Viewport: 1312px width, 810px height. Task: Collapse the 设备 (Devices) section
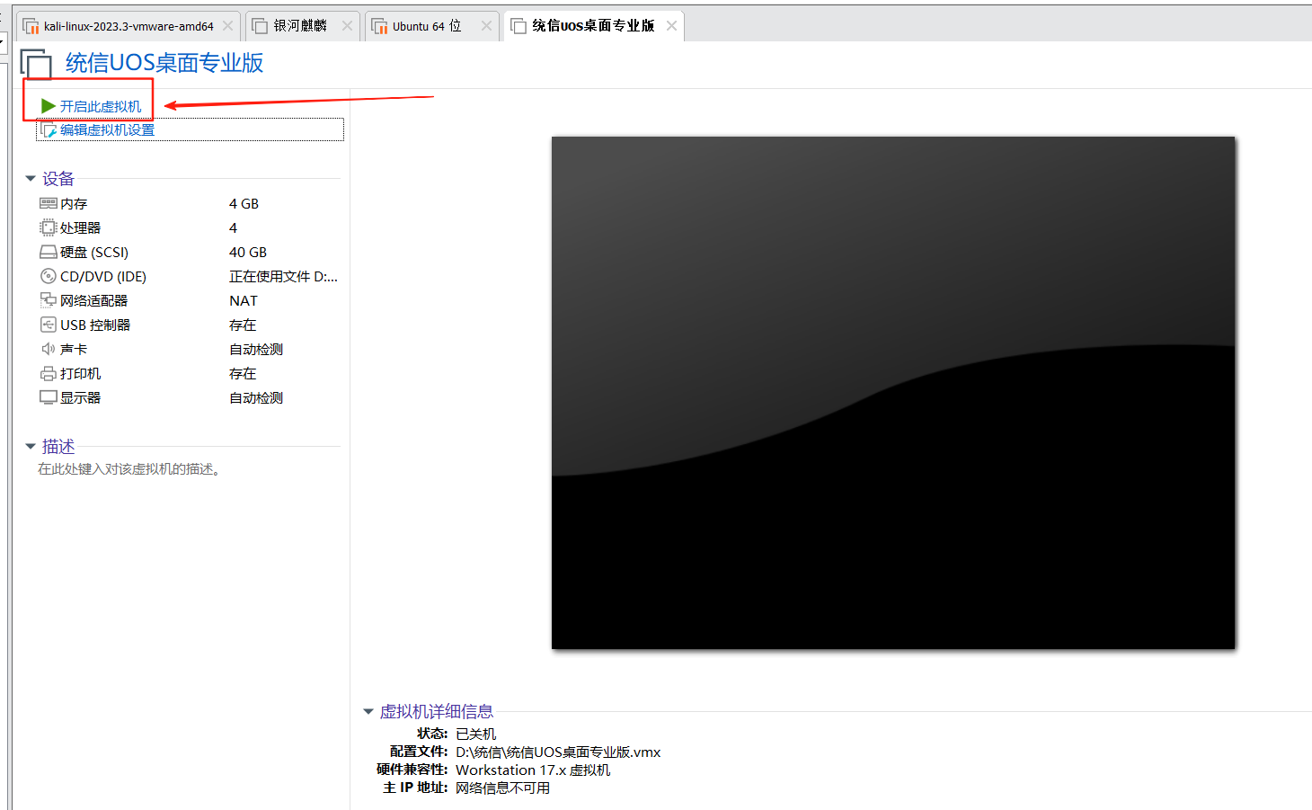[31, 179]
